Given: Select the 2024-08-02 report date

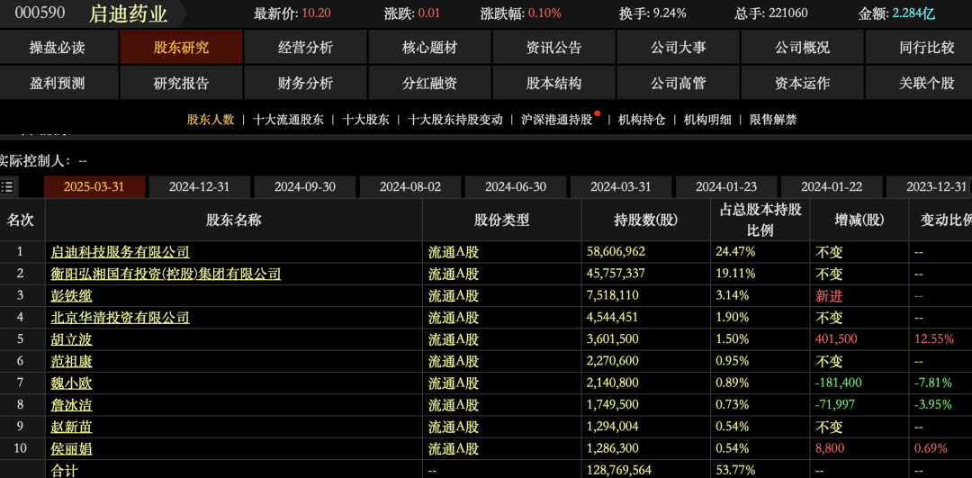Looking at the screenshot, I should [x=410, y=186].
